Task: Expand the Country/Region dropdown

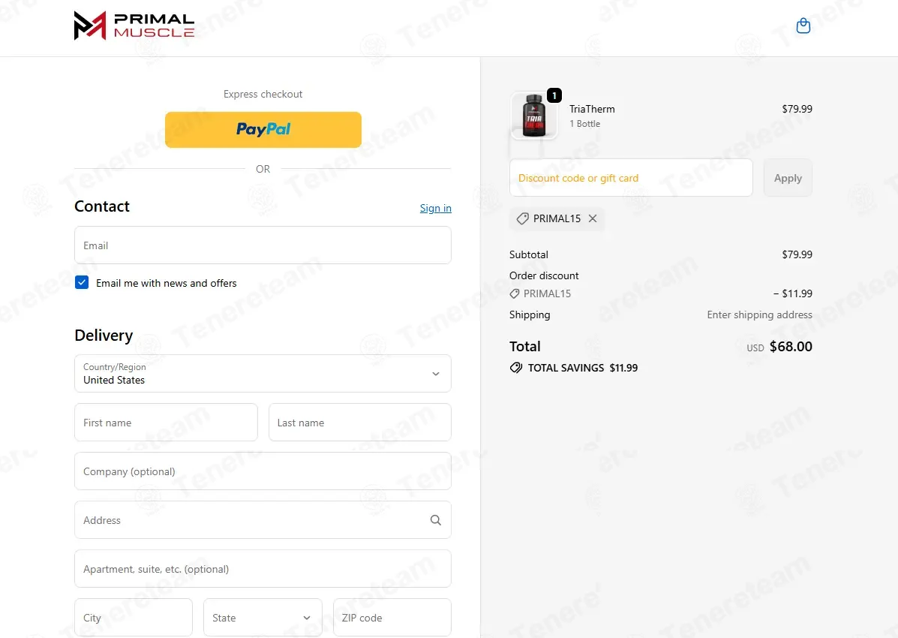Action: [263, 374]
